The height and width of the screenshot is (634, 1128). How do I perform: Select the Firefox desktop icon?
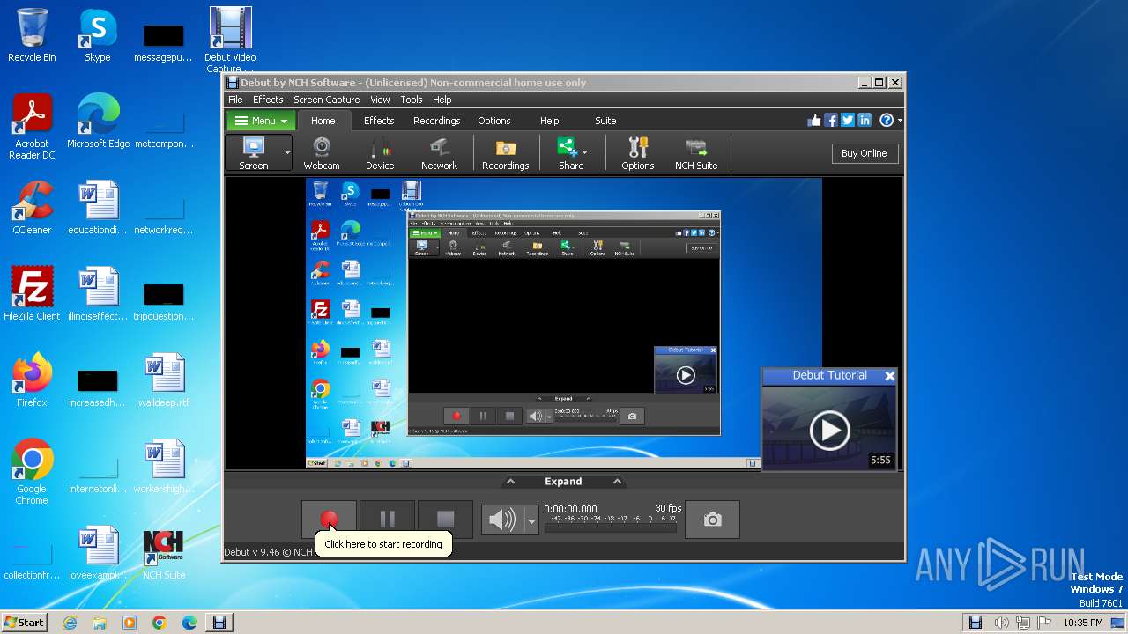(x=32, y=380)
